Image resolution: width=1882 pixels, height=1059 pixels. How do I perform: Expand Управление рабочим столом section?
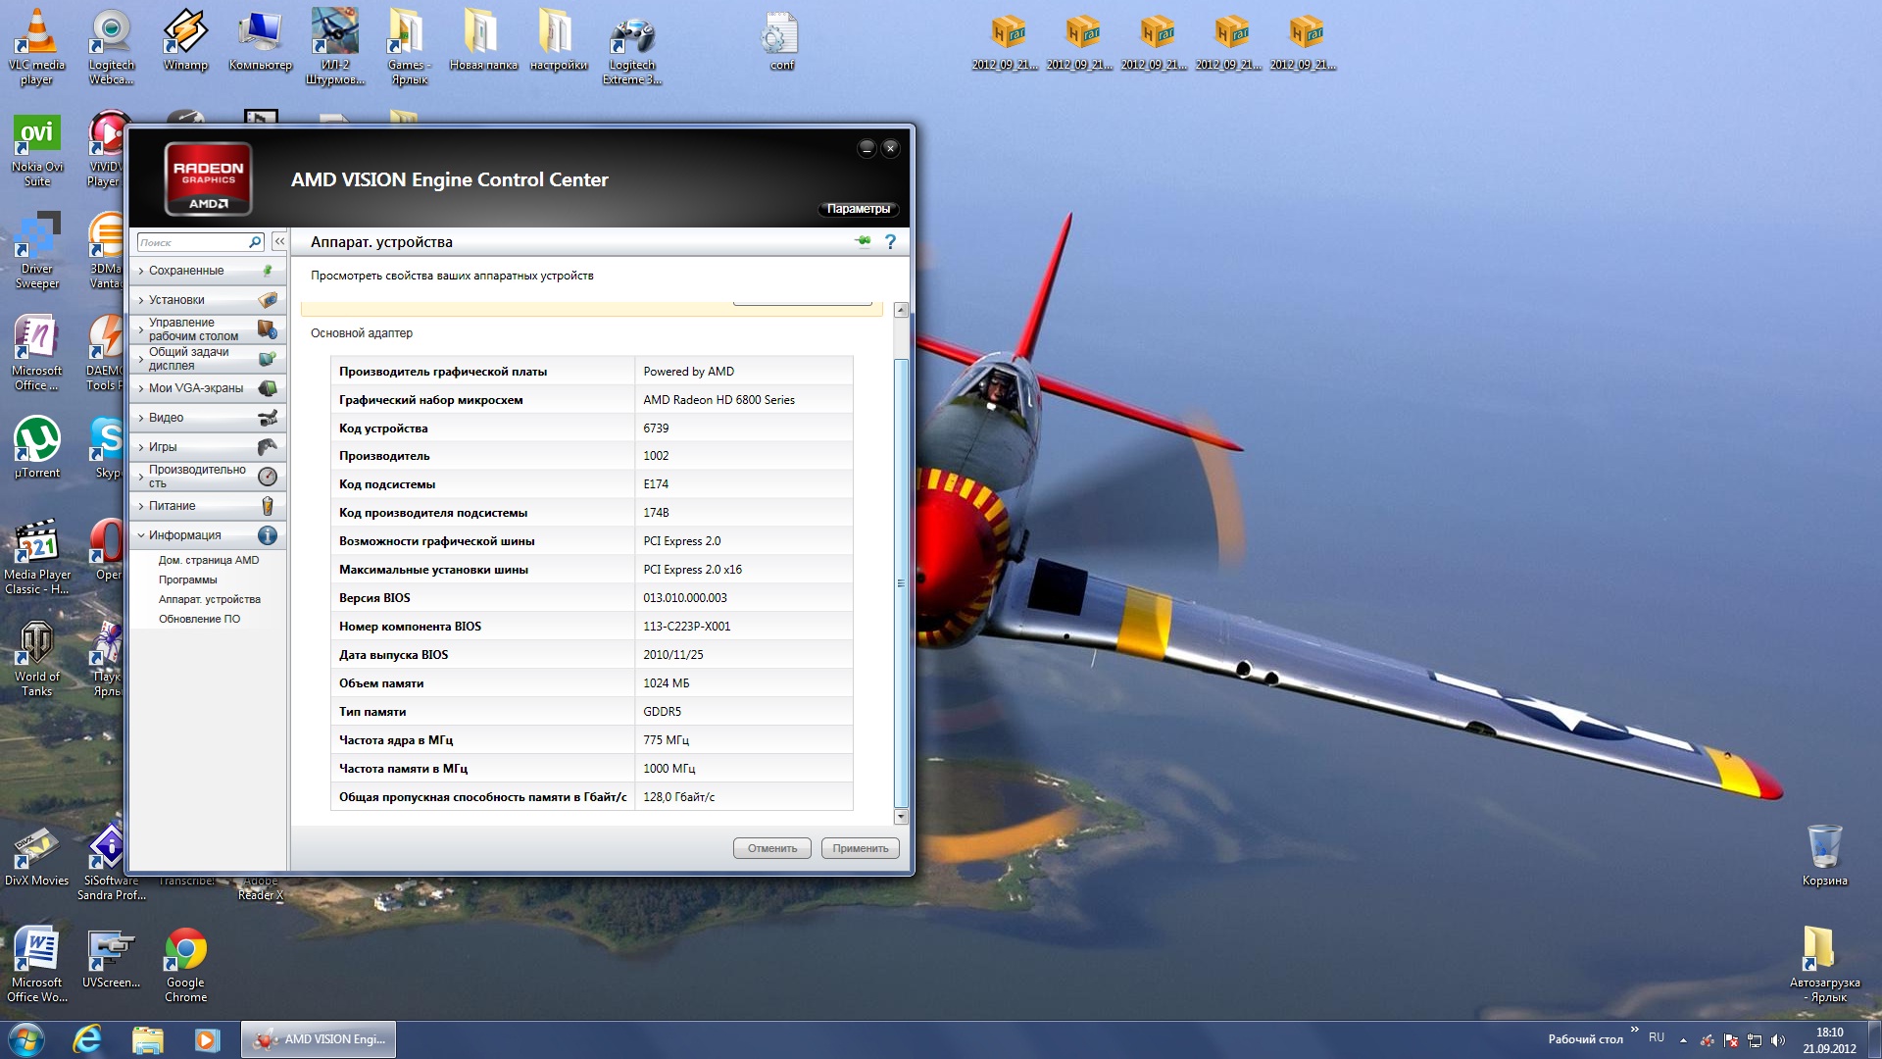tap(193, 329)
